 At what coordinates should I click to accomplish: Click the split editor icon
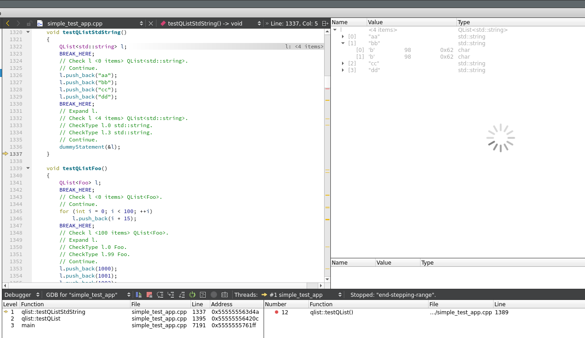coord(325,23)
